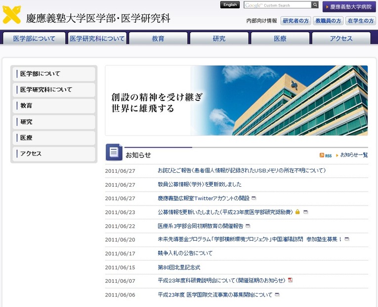Click the lock icon beside 平成23年度医学部研究奨励費

click(x=297, y=212)
